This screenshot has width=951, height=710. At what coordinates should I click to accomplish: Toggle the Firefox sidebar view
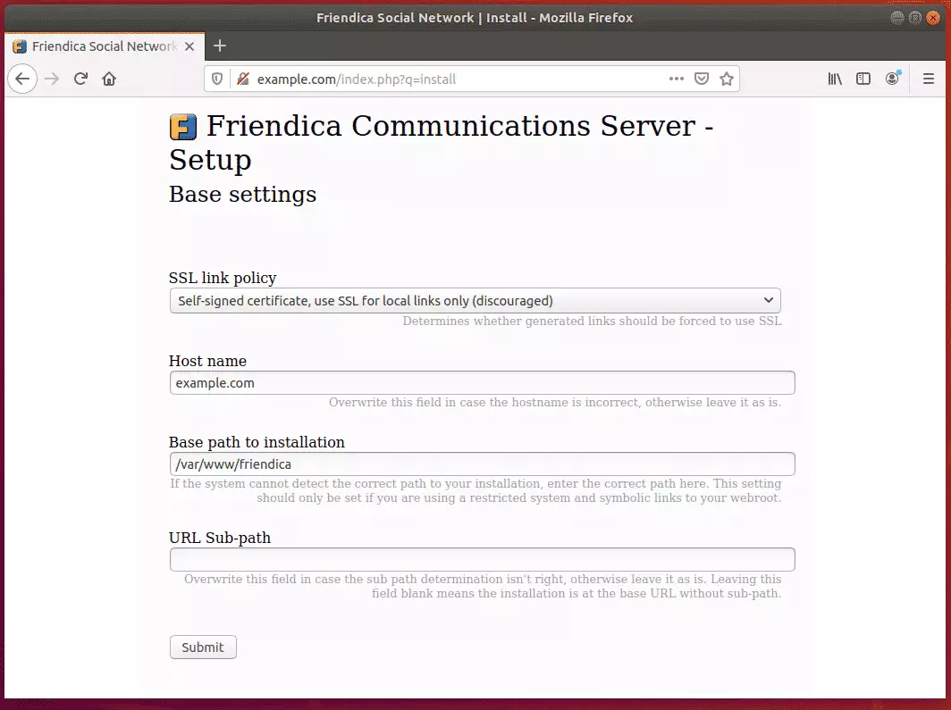pos(863,79)
